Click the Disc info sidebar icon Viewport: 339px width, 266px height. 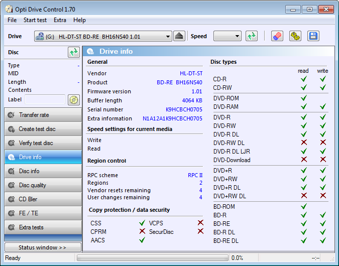click(x=11, y=171)
